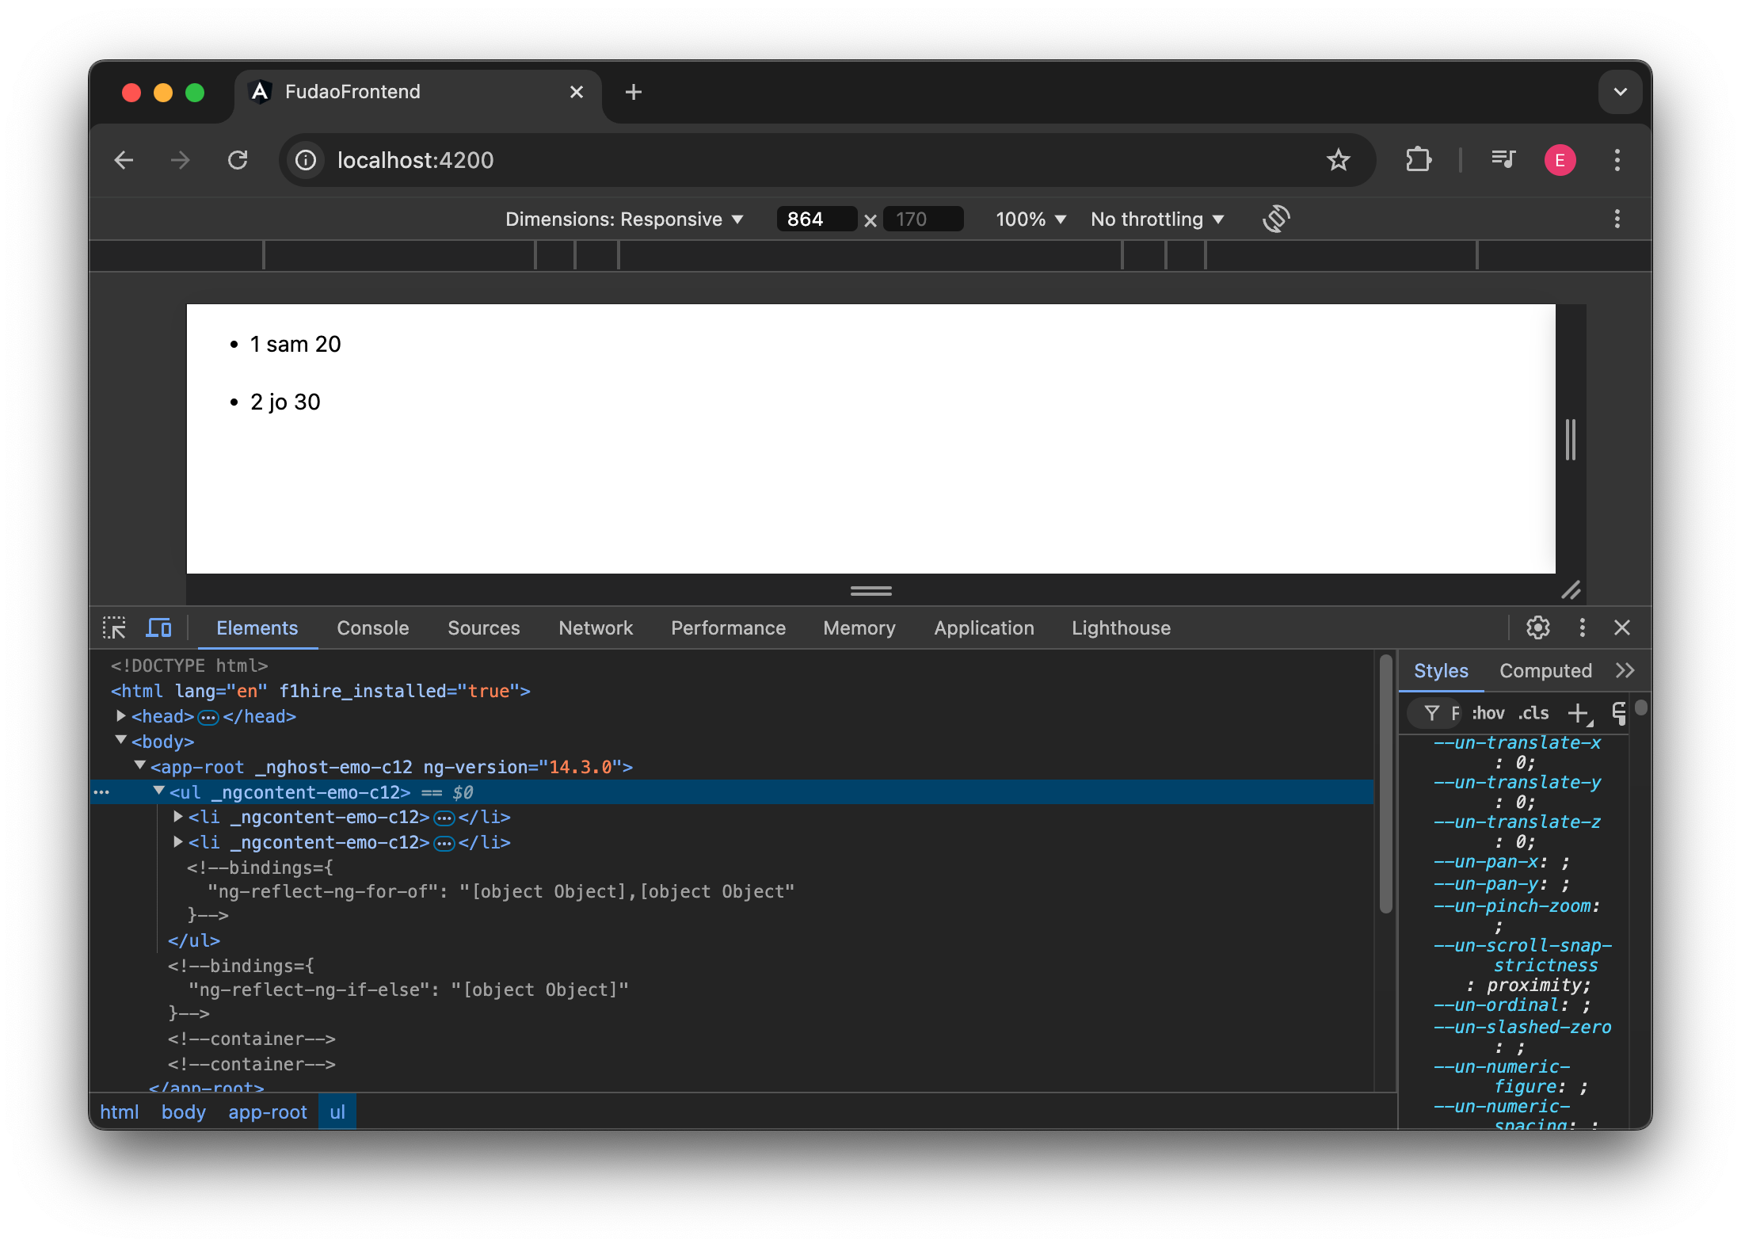Bookmark the page with the star icon
1741x1247 pixels.
pos(1339,159)
